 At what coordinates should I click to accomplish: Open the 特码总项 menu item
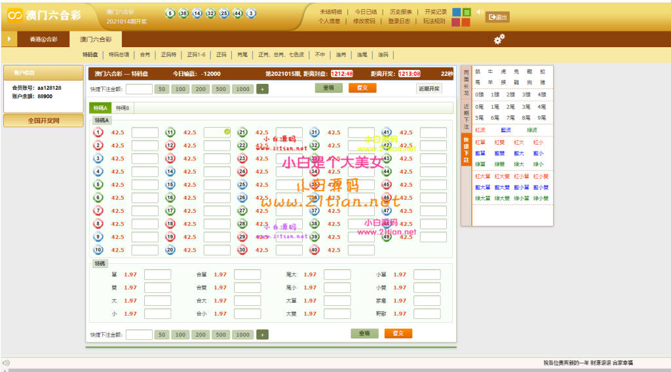[119, 55]
